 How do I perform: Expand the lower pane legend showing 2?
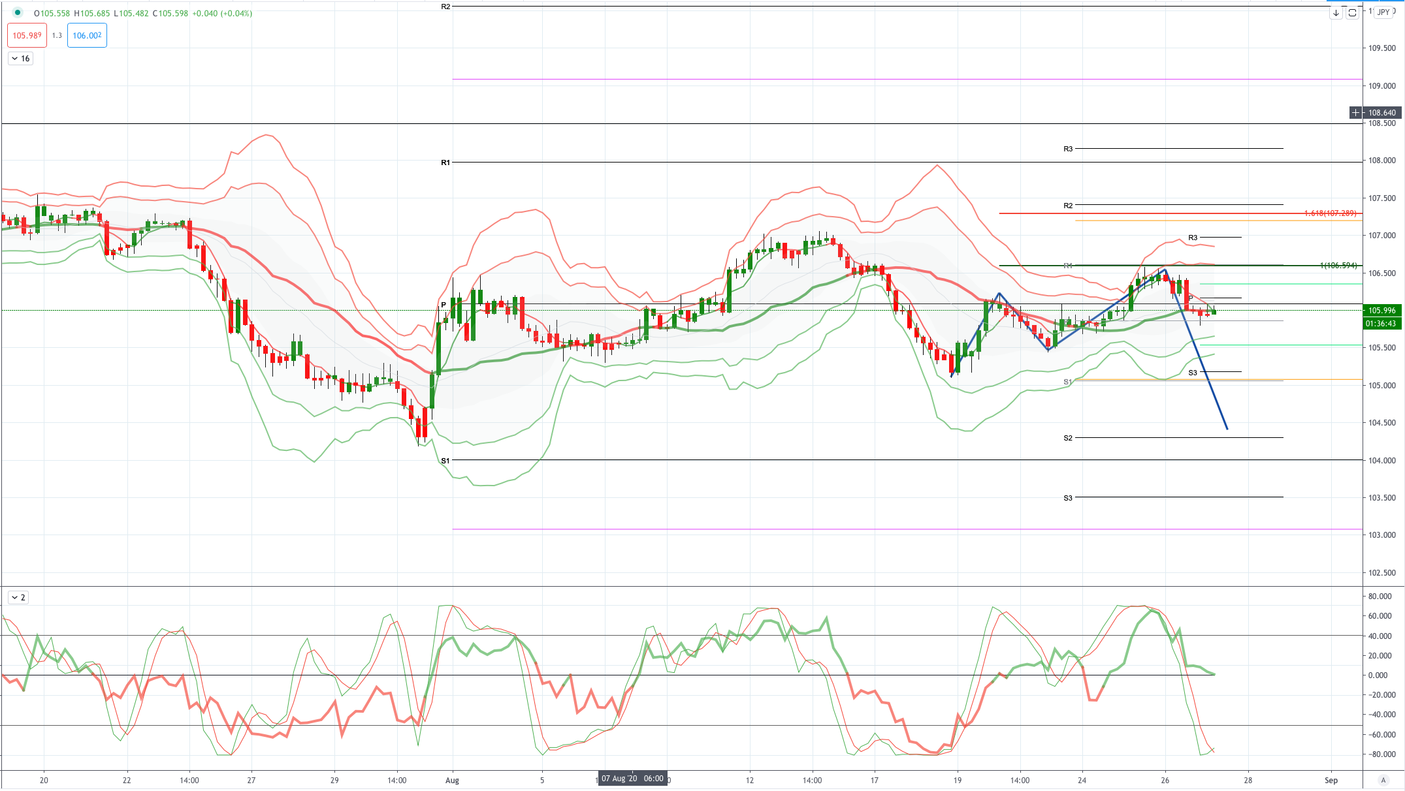(x=18, y=597)
